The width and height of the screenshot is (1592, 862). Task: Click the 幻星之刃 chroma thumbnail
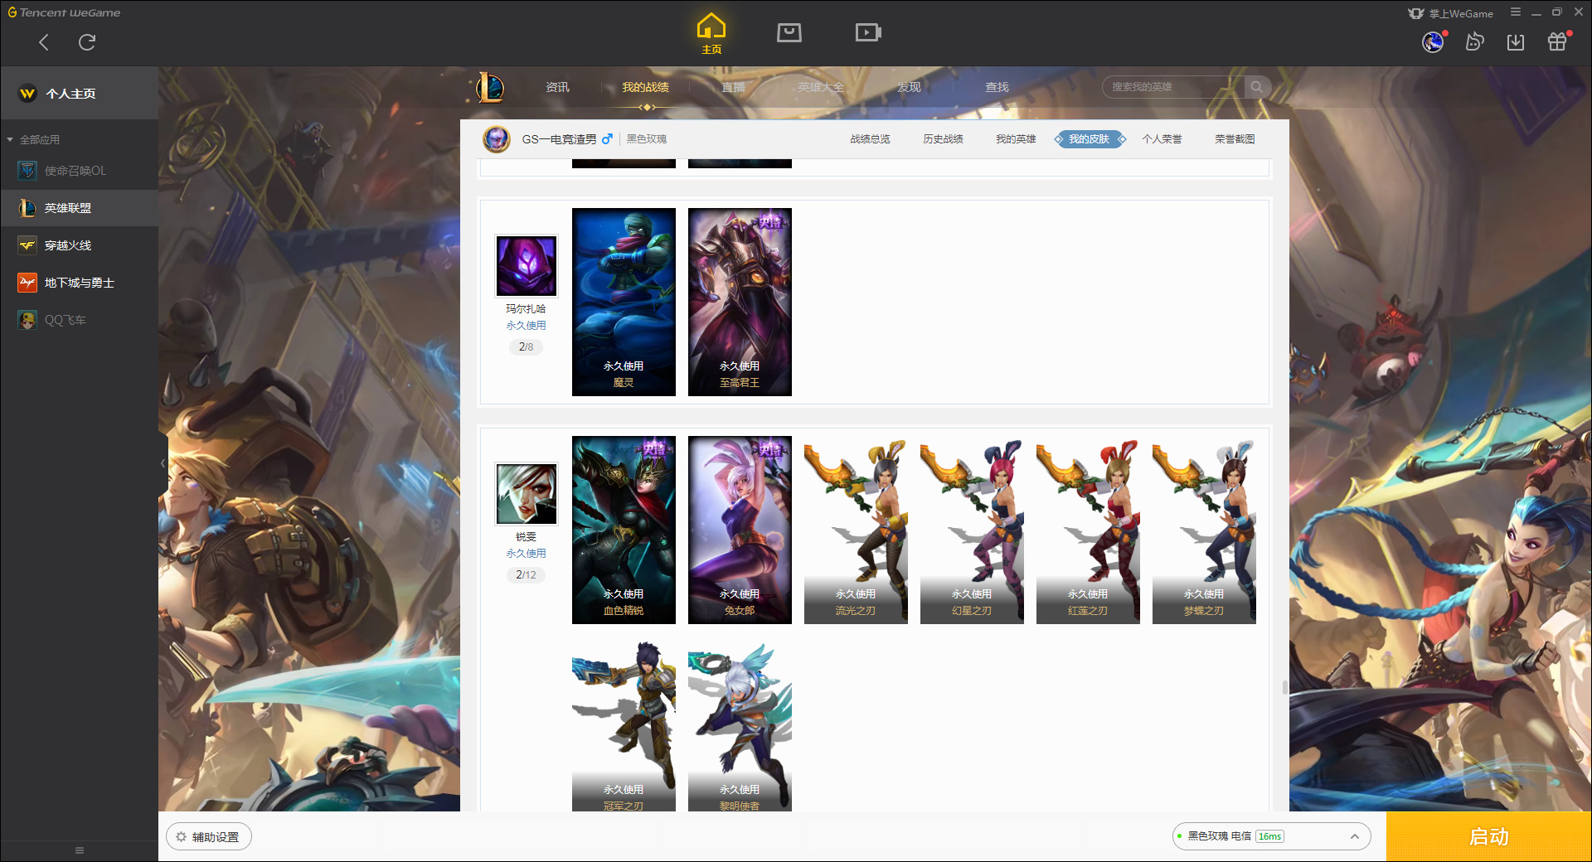point(972,530)
